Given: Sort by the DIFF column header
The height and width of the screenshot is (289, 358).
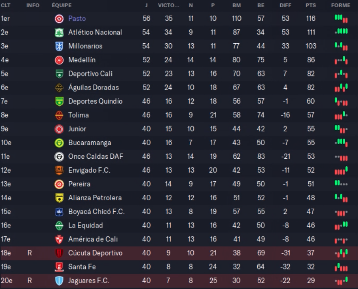Looking at the screenshot, I should coord(285,5).
